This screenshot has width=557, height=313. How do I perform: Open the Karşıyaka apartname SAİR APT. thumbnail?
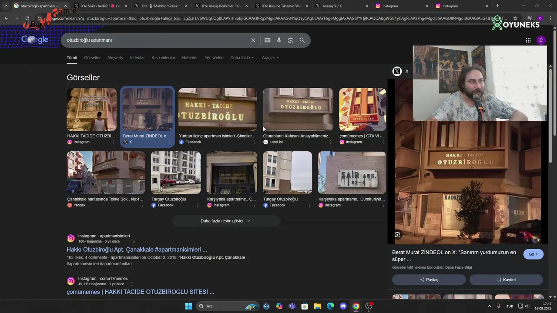352,173
